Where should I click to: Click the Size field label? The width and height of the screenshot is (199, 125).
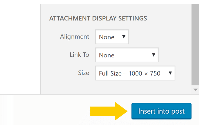[83, 73]
